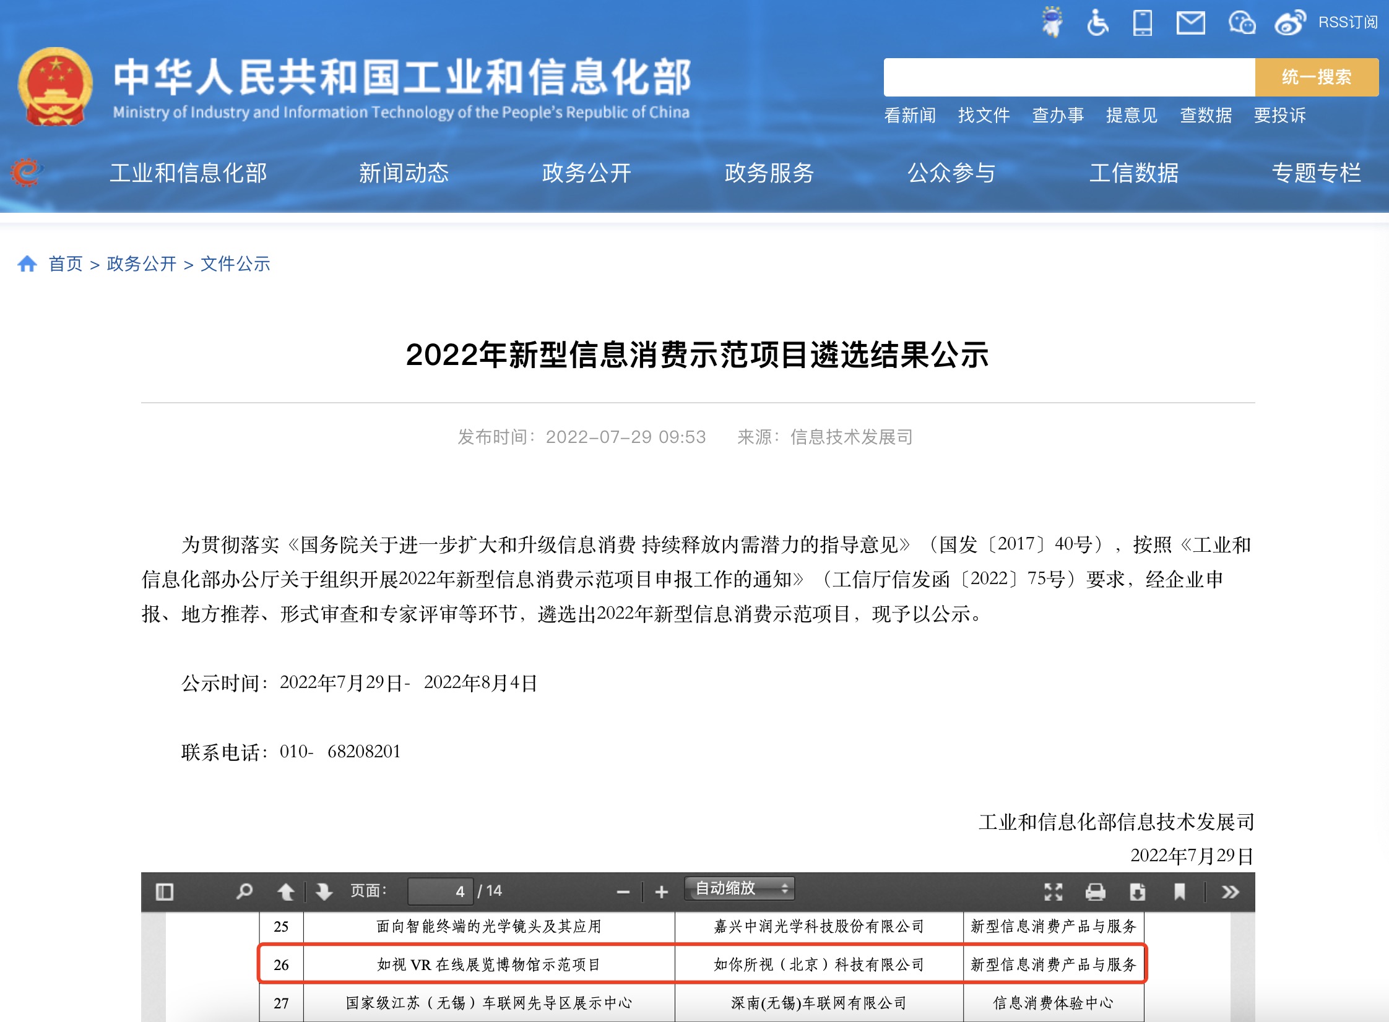Go to previous PDF page arrow
Screen dimensions: 1389x1022
pos(286,891)
